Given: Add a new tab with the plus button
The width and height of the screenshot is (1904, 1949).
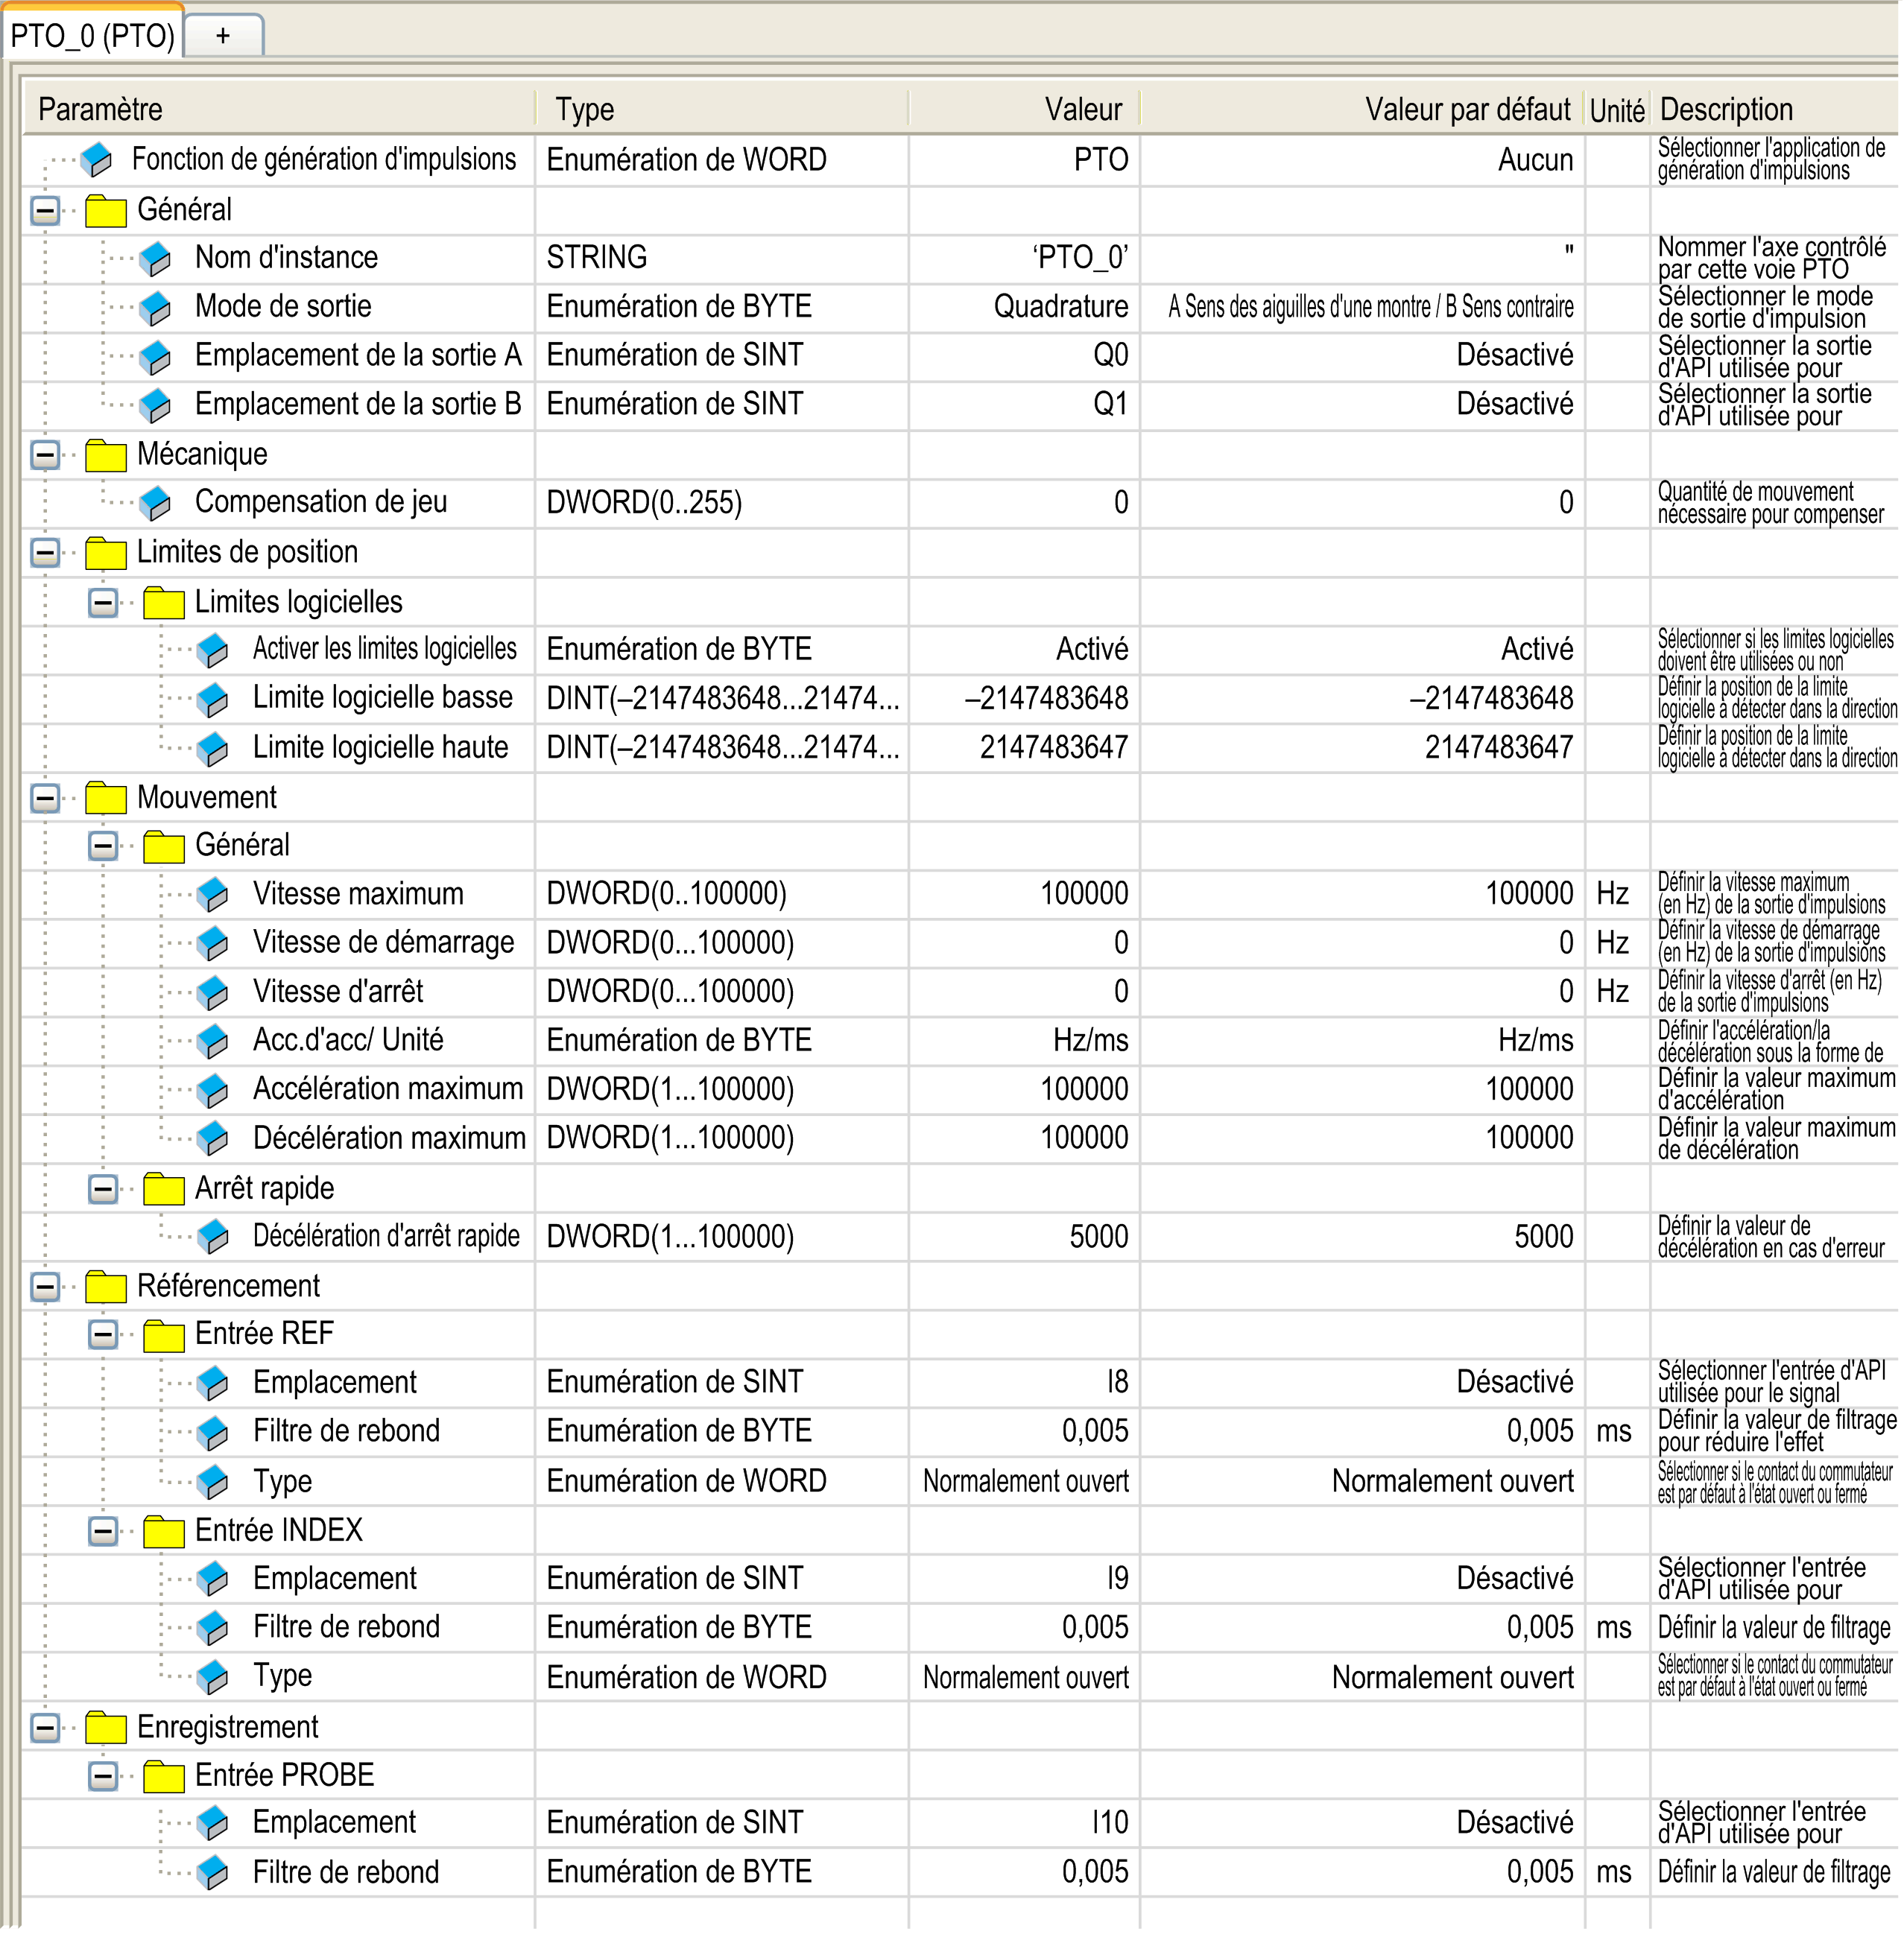Looking at the screenshot, I should [223, 36].
